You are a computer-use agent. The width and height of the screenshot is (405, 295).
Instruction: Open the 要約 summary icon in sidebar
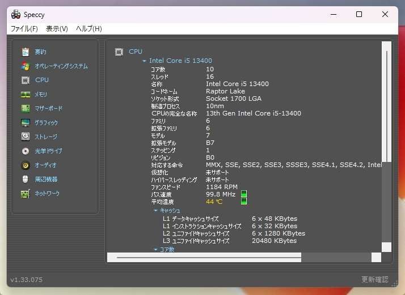coord(26,52)
